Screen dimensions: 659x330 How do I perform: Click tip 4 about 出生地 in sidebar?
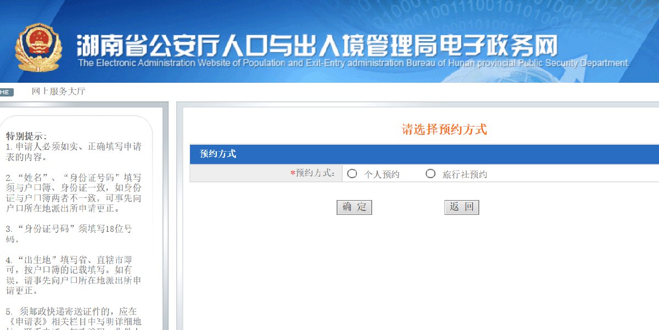click(74, 275)
